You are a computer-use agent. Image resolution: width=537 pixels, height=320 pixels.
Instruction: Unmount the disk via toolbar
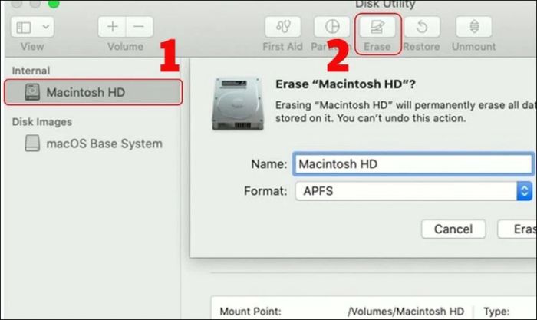point(474,27)
